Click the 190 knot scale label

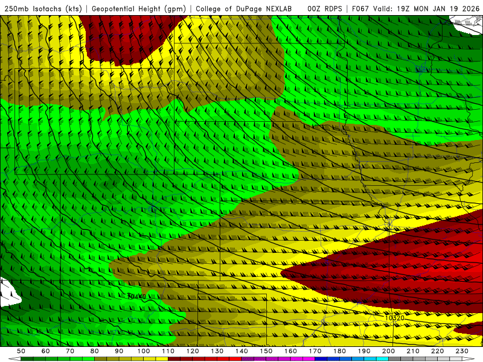364,351
